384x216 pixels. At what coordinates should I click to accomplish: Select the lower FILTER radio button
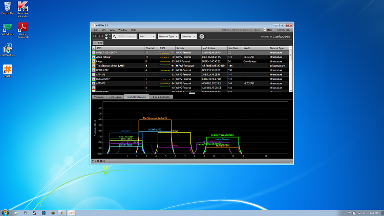click(106, 38)
